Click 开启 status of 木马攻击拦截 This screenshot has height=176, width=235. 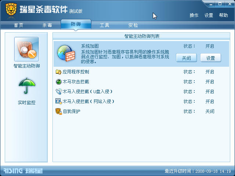coord(210,82)
